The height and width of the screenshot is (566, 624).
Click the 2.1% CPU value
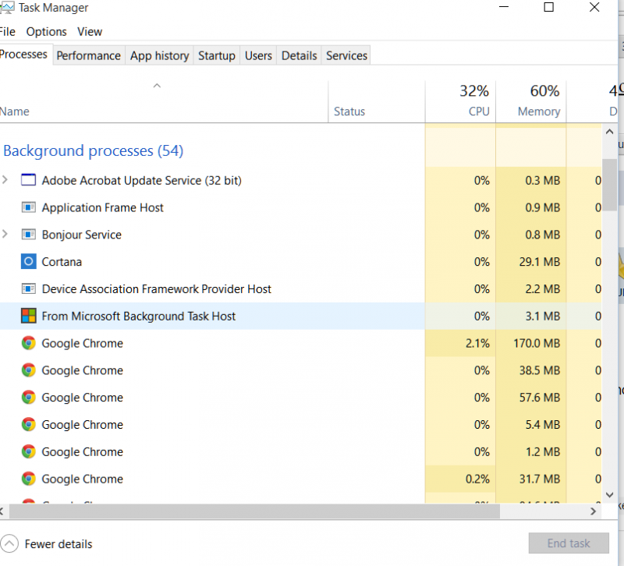point(477,343)
